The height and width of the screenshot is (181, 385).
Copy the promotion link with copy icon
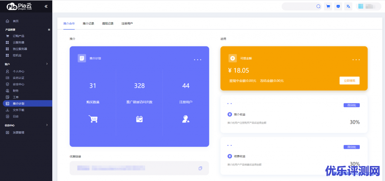(200, 168)
